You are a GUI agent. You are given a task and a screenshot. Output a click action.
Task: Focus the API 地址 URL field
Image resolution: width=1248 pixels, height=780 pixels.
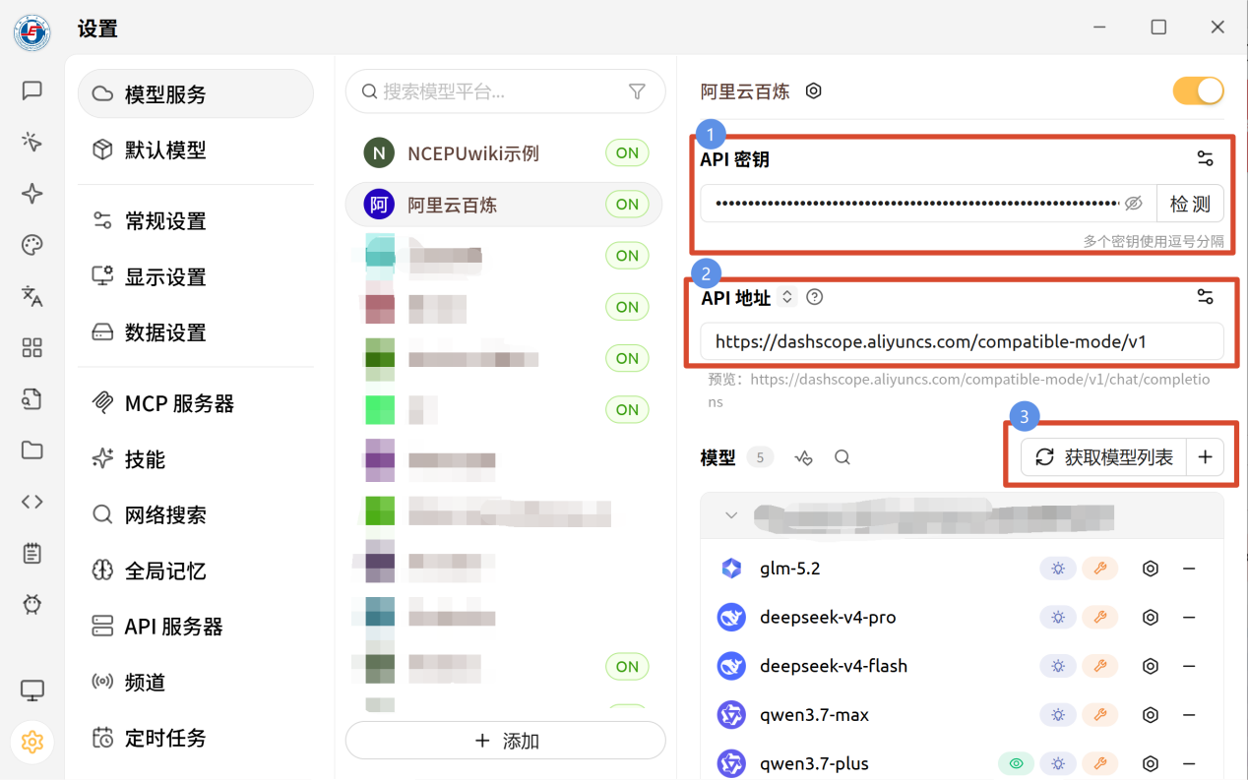(x=962, y=341)
